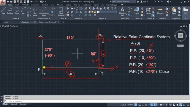The width and height of the screenshot is (190, 107).
Task: Click the layer color swatch in Layers panel
Action: pyautogui.click(x=98, y=12)
